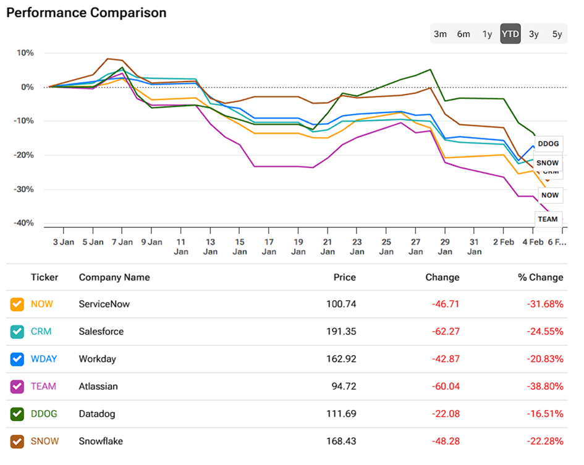Image resolution: width=584 pixels, height=465 pixels.
Task: Click the 6m range button
Action: point(463,34)
